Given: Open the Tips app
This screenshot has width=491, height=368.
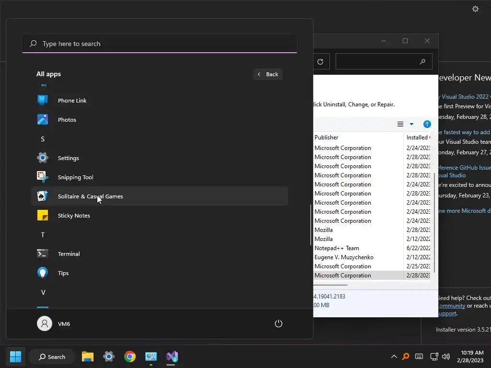Looking at the screenshot, I should click(x=160, y=273).
